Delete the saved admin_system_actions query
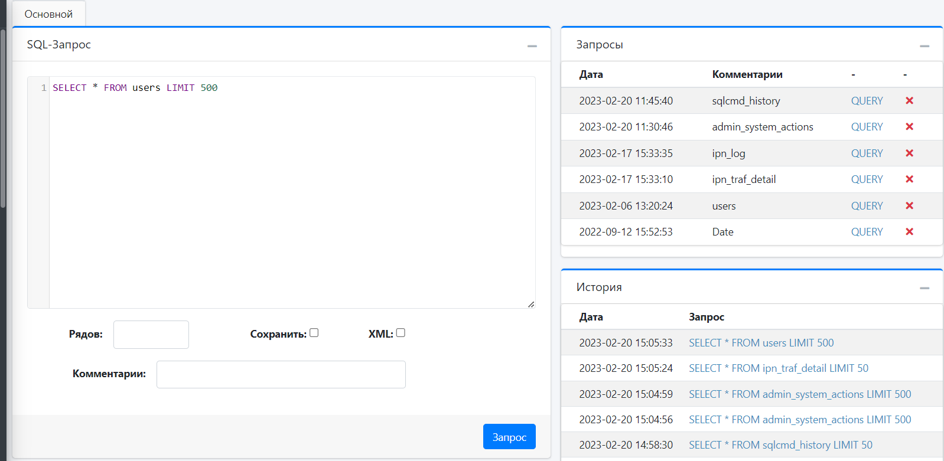The width and height of the screenshot is (944, 461). (909, 127)
